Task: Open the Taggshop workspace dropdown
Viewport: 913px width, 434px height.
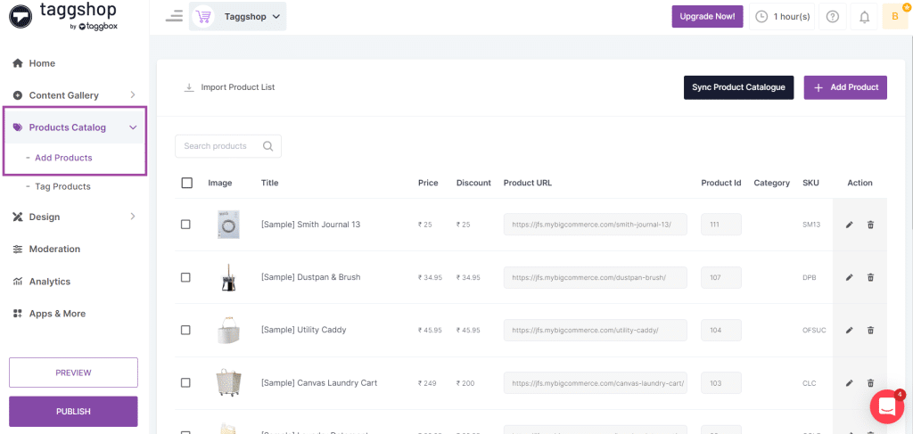Action: [238, 16]
